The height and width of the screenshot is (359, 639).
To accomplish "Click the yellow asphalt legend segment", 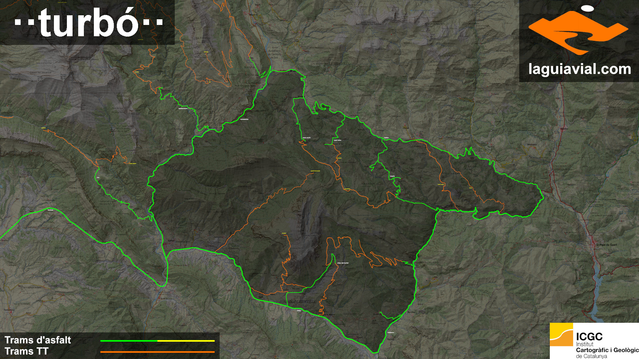I will (x=186, y=341).
